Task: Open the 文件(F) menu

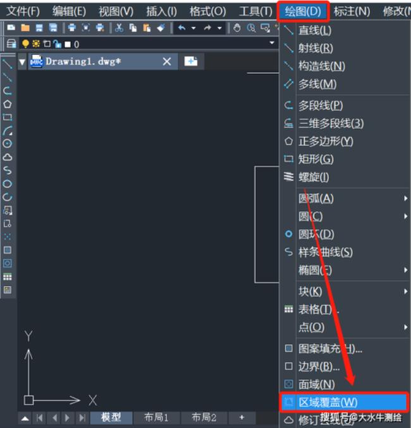Action: 23,11
